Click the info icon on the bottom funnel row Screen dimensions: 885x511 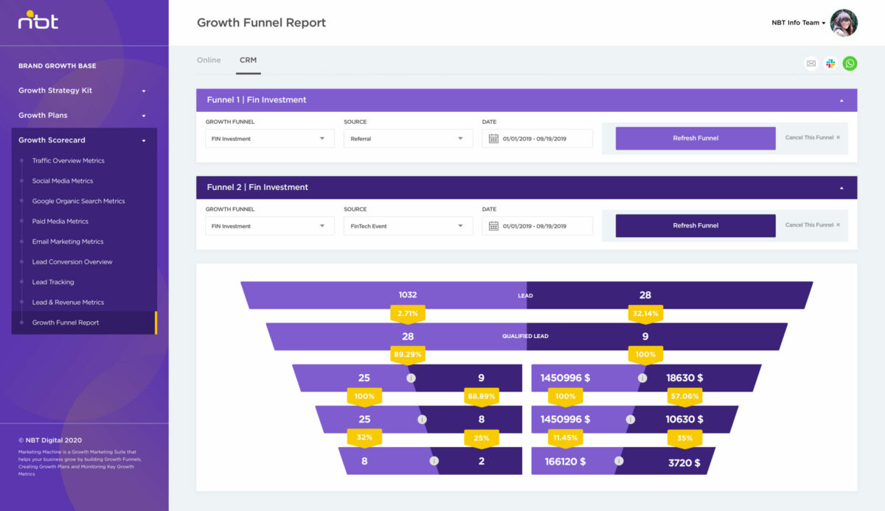(x=433, y=461)
